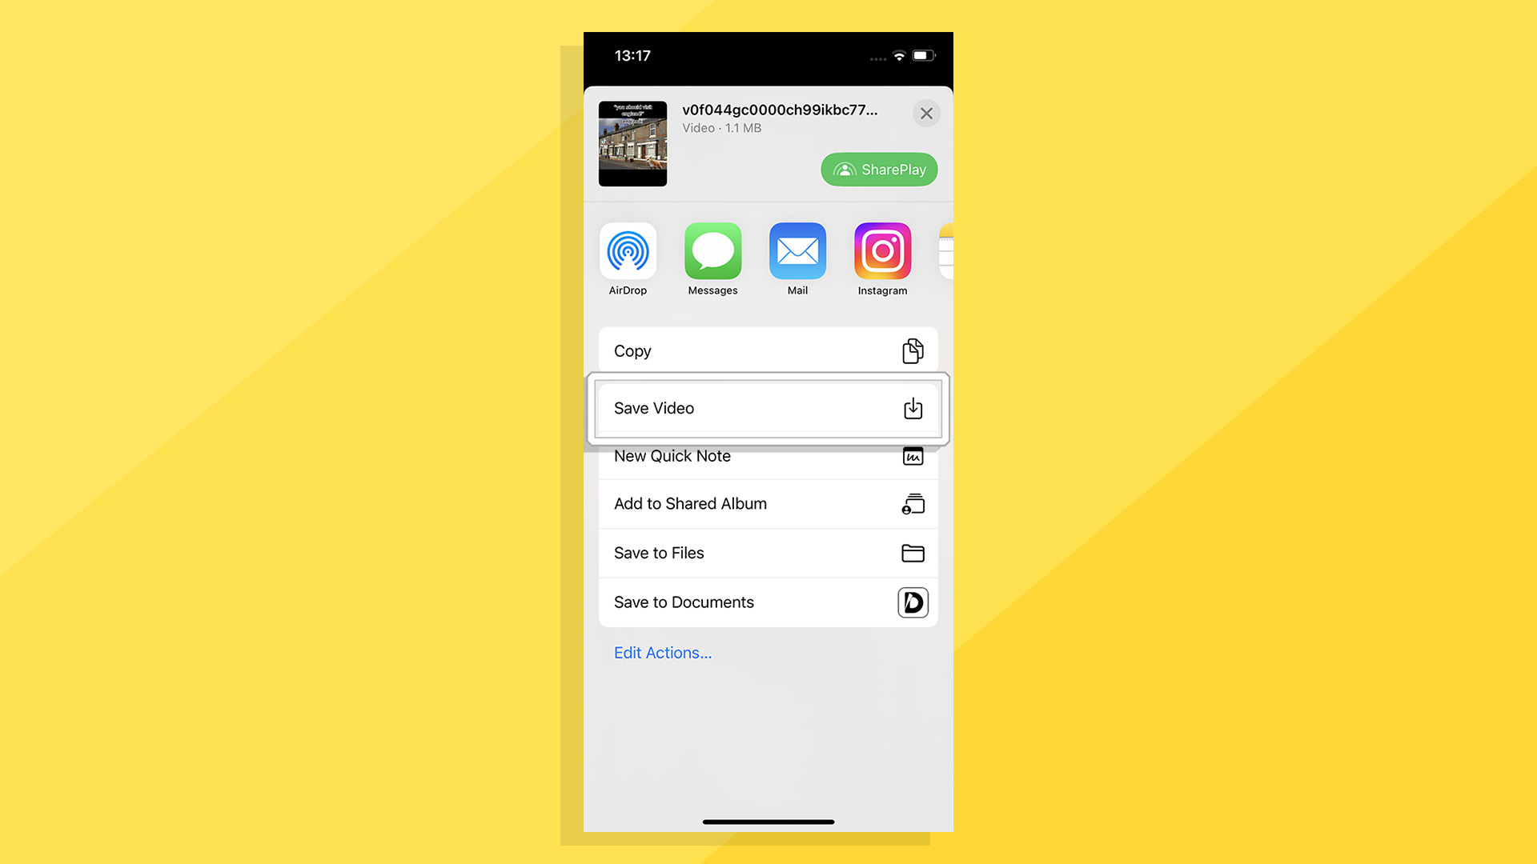
Task: Tap the New Quick Note option
Action: [768, 456]
